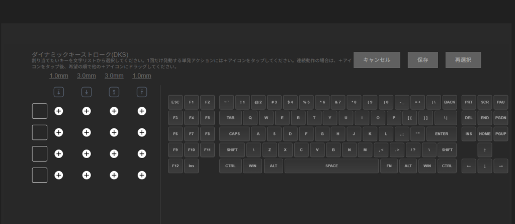Open the leftmost 1.0mm actuation distance value

pos(59,76)
